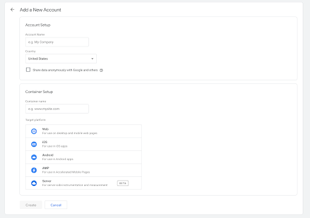Click the Cancel button

point(56,205)
